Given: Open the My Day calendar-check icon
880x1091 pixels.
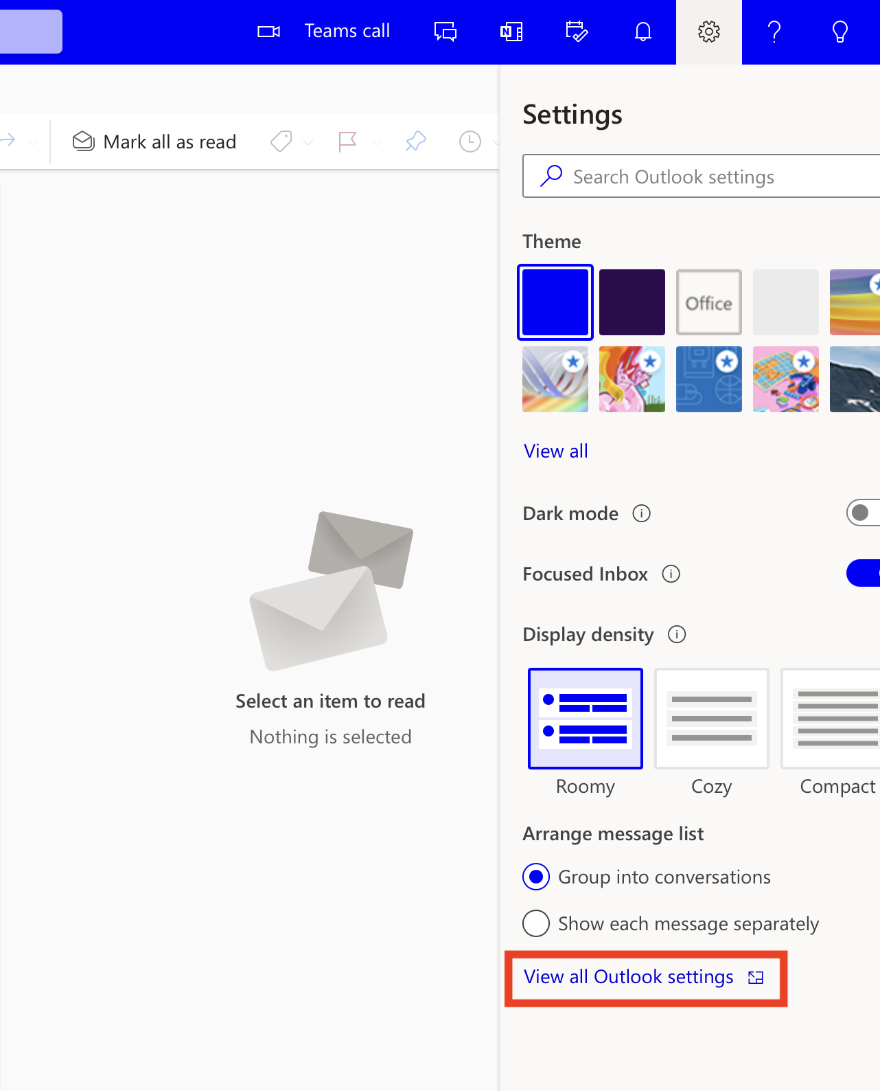Looking at the screenshot, I should point(577,32).
